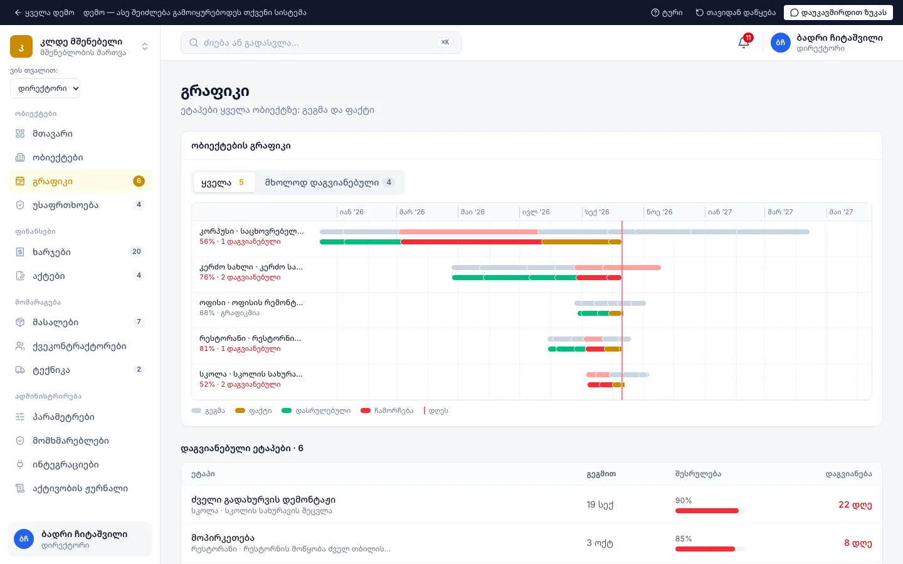Click the თავიდან დაწყება restart link
This screenshot has width=903, height=564.
(736, 13)
